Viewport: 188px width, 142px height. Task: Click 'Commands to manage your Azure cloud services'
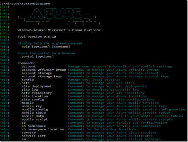[x=112, y=133]
